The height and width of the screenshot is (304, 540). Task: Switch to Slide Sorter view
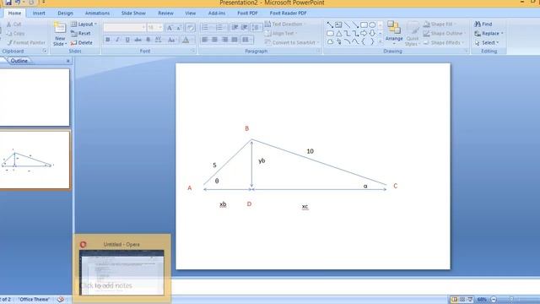click(462, 300)
